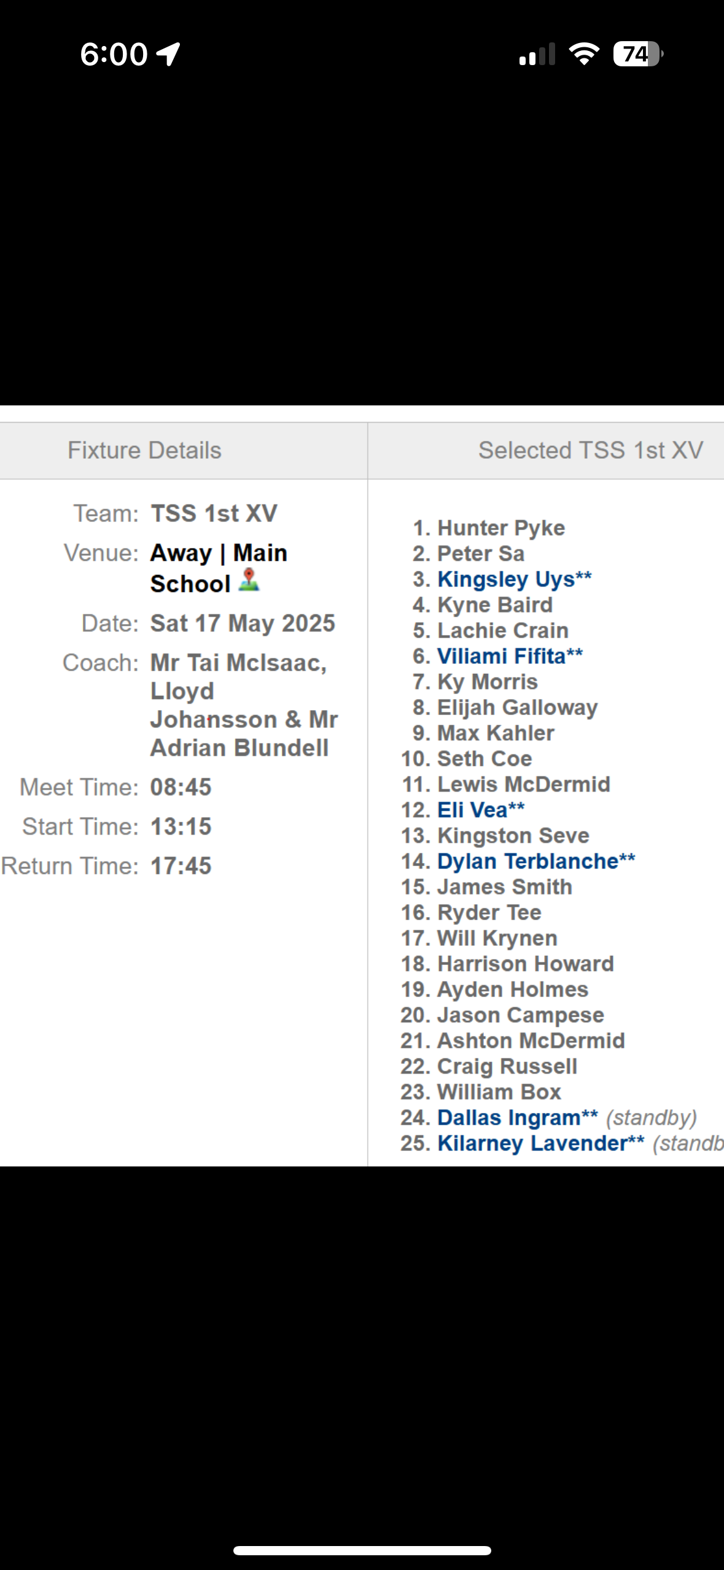Tap player name Harrison Howard
This screenshot has height=1570, width=724.
tap(525, 964)
